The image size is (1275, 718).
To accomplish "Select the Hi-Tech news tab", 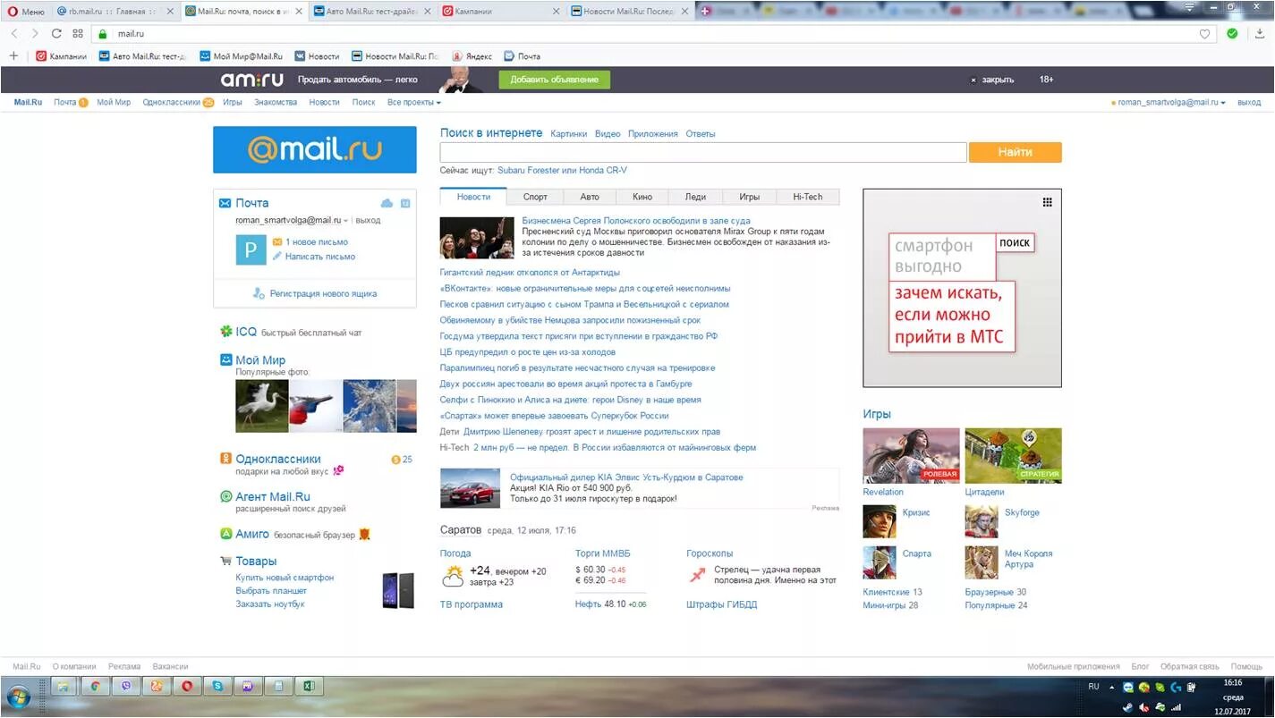I will pos(807,197).
